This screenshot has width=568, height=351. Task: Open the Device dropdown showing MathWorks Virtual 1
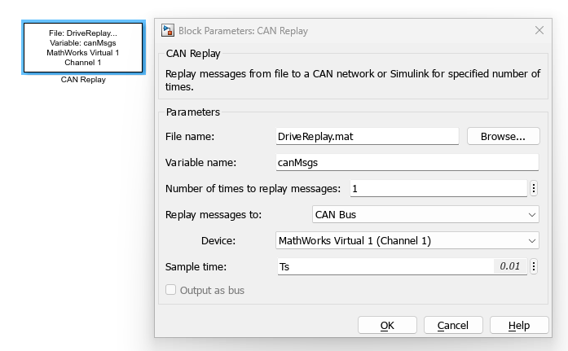click(x=407, y=241)
